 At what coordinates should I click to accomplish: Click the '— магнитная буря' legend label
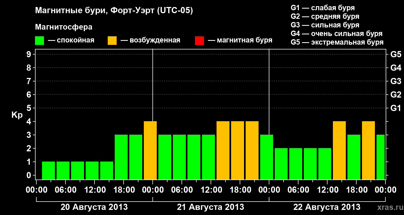pyautogui.click(x=240, y=40)
